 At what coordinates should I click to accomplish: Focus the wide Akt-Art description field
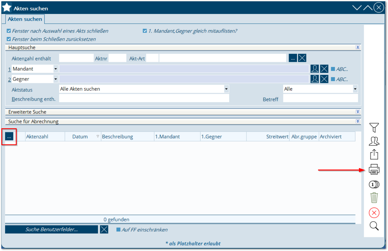pos(223,58)
